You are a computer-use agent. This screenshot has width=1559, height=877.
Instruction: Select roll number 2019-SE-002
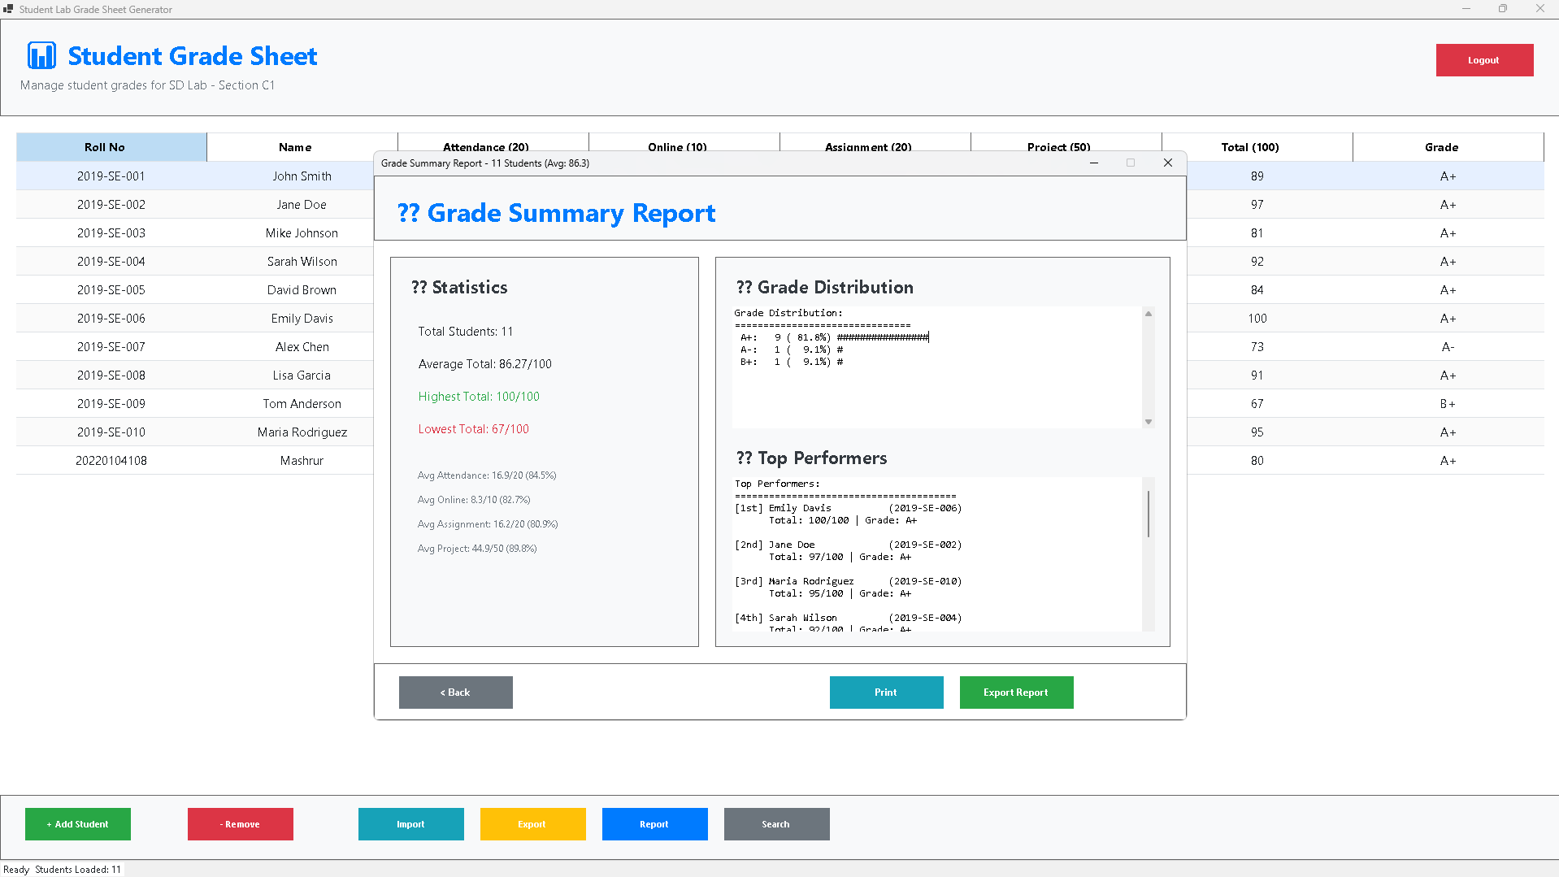pyautogui.click(x=111, y=204)
